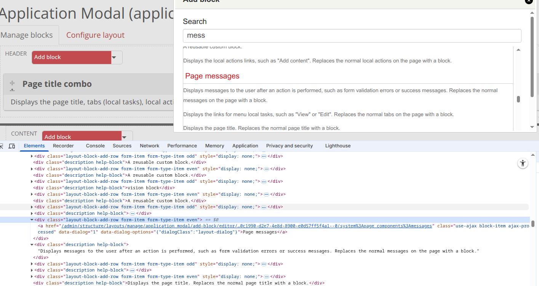Click DOM line 'Displays the page title. Replaces'
The image size is (539, 286).
[179, 283]
